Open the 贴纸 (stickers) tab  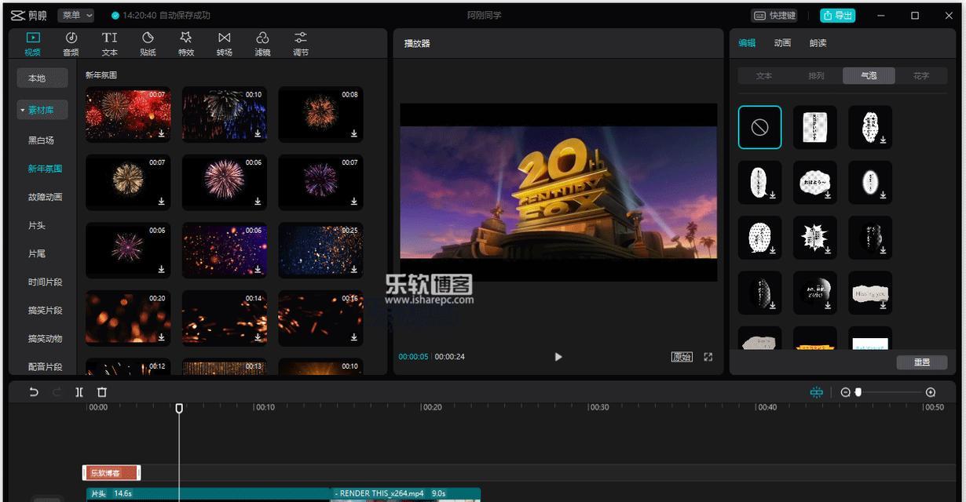[148, 44]
